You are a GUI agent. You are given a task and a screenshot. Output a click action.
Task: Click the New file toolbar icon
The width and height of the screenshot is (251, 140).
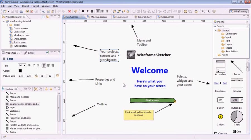pyautogui.click(x=5, y=11)
